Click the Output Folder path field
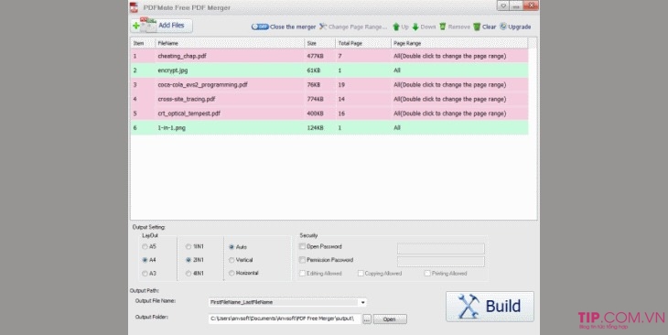 pos(285,319)
